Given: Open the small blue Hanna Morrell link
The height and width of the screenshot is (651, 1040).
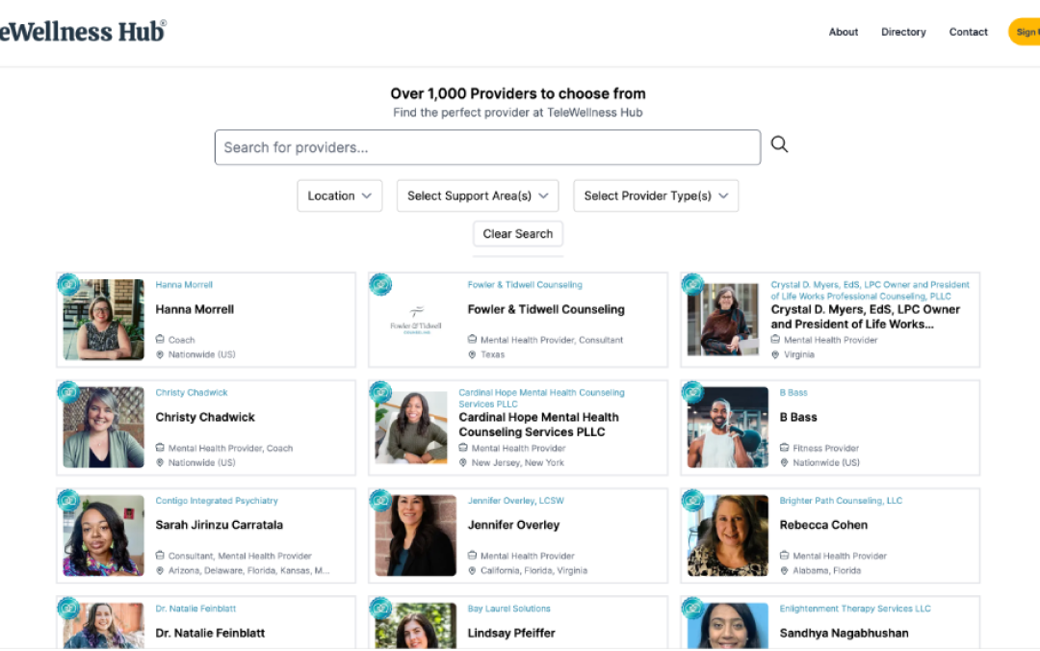Looking at the screenshot, I should point(184,285).
